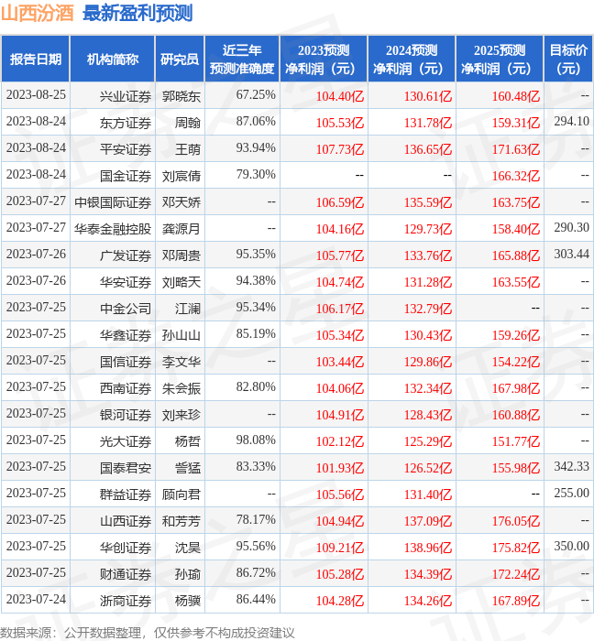This screenshot has width=594, height=641.
Task: Select the 2023预测净利润 column header
Action: 324,60
